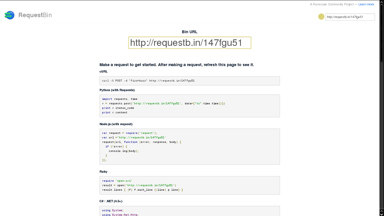Click the 'result = open' Ruby line
Screen dimensions: 384x216
[x=139, y=185]
